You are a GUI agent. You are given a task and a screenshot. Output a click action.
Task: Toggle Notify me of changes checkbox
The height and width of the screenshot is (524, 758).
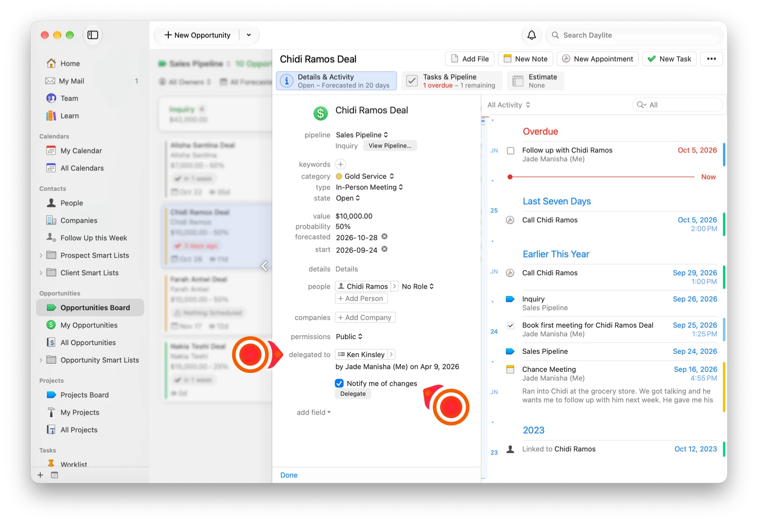click(339, 383)
